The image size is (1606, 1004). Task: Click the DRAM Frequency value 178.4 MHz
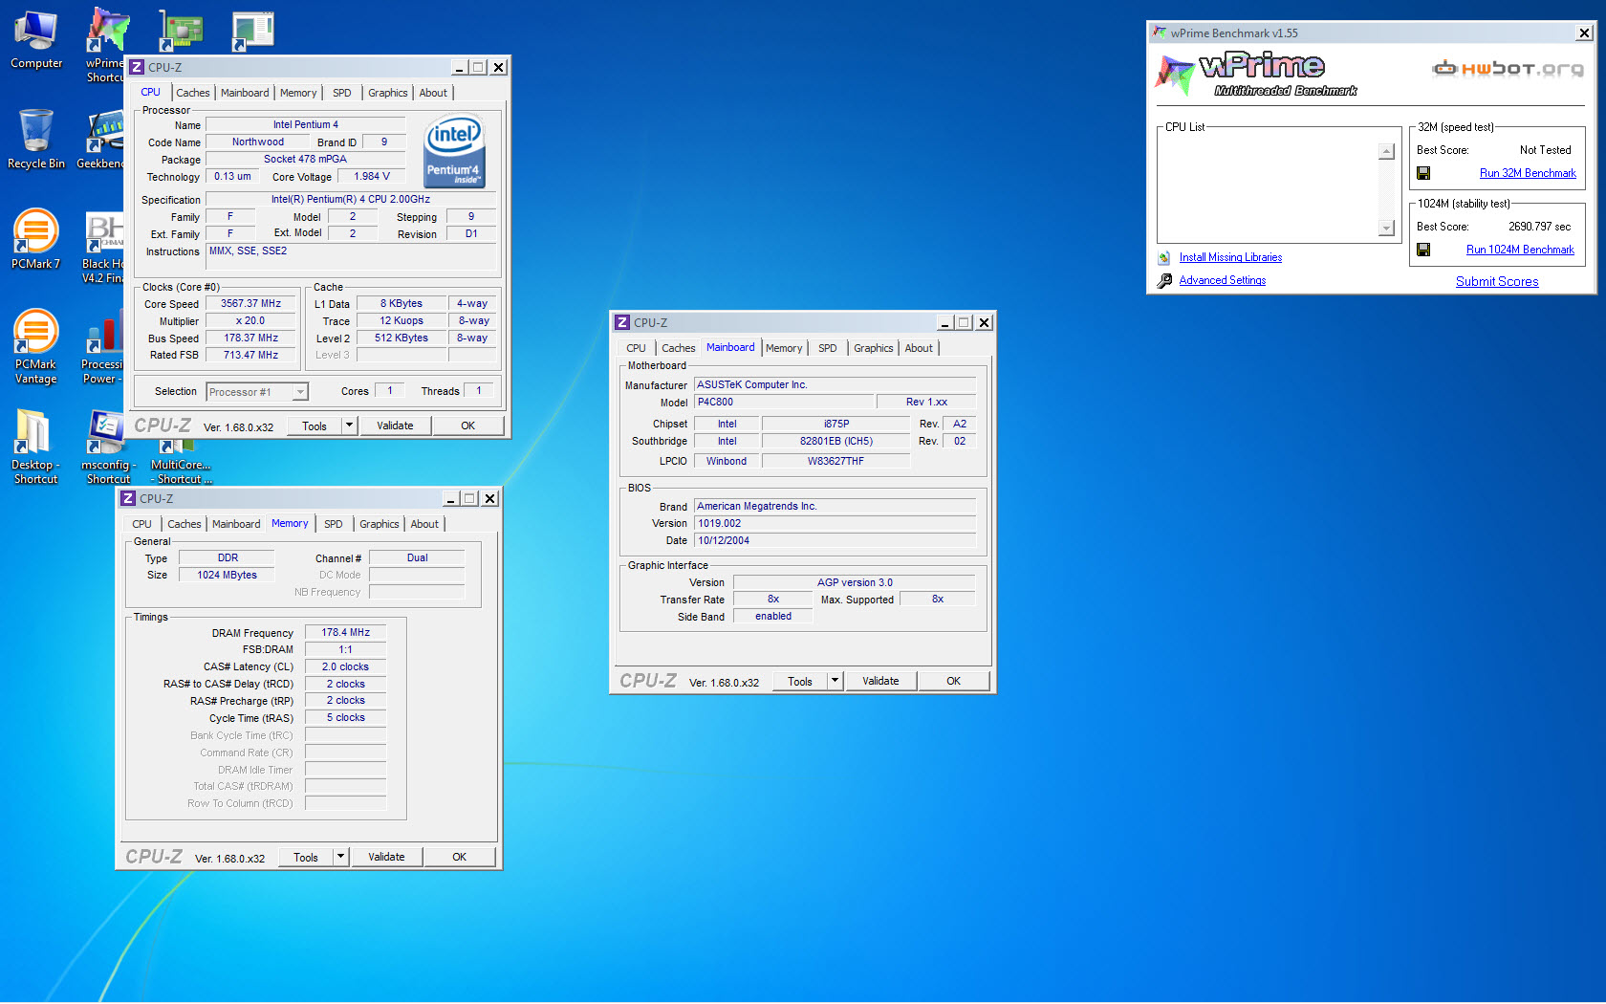coord(345,632)
